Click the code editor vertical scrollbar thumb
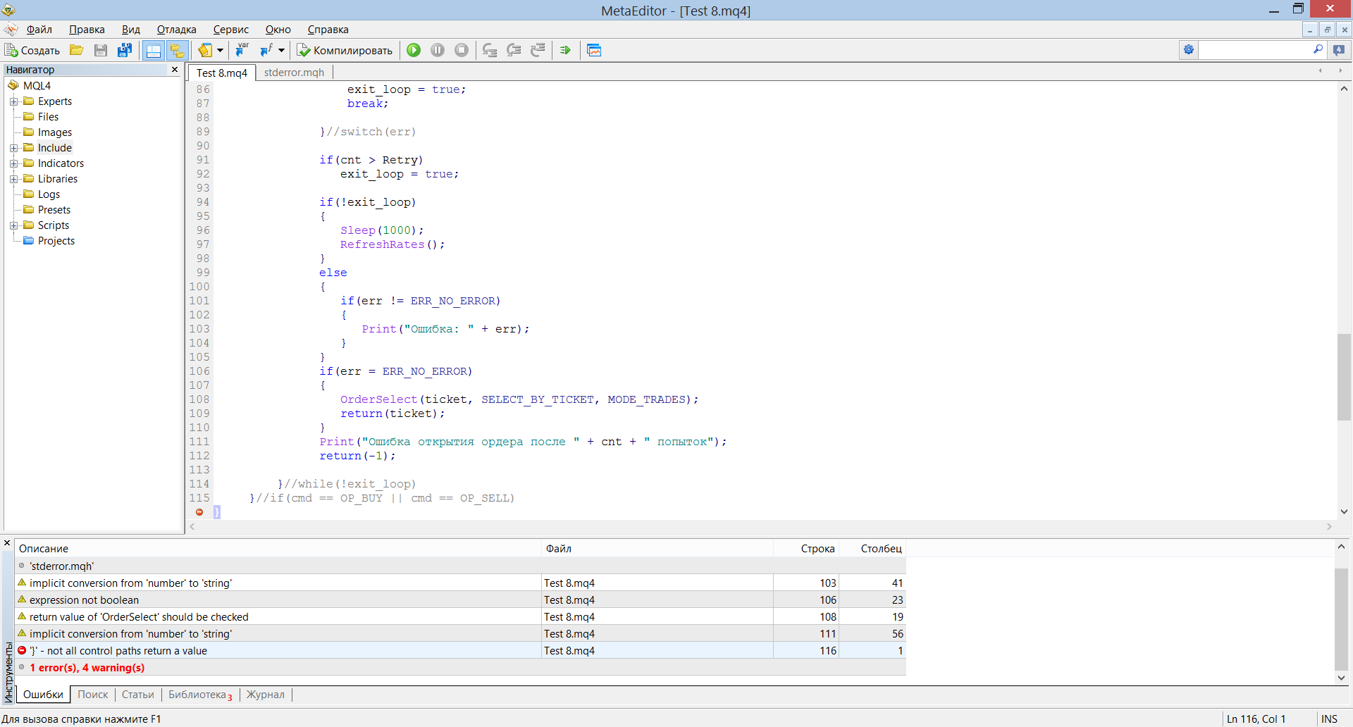Screen dimensions: 1353x727 click(1344, 377)
